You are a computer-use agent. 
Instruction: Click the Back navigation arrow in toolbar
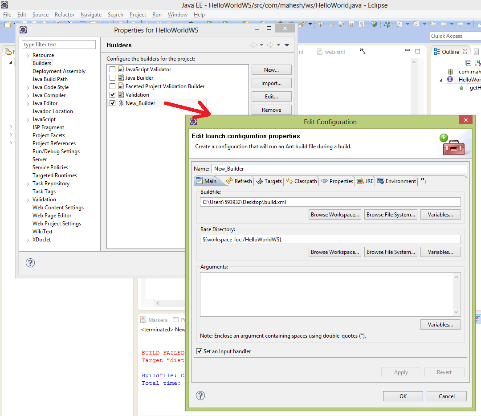click(x=444, y=24)
